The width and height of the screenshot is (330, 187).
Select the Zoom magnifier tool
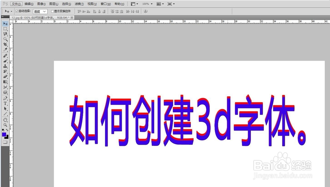tap(5, 125)
